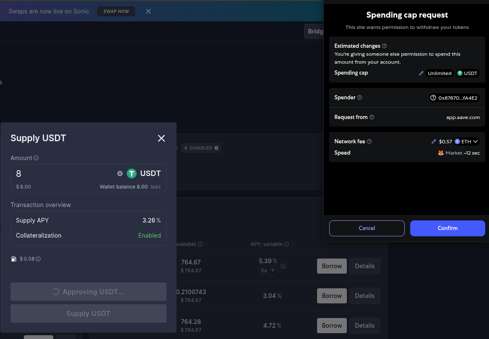The width and height of the screenshot is (489, 339).
Task: Open Details for the 3.04% APY asset
Action: 364,296
